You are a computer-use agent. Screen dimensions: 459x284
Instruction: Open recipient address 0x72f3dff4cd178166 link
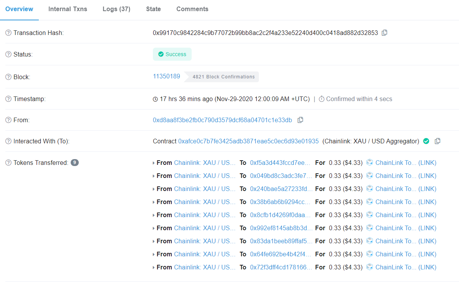281,267
